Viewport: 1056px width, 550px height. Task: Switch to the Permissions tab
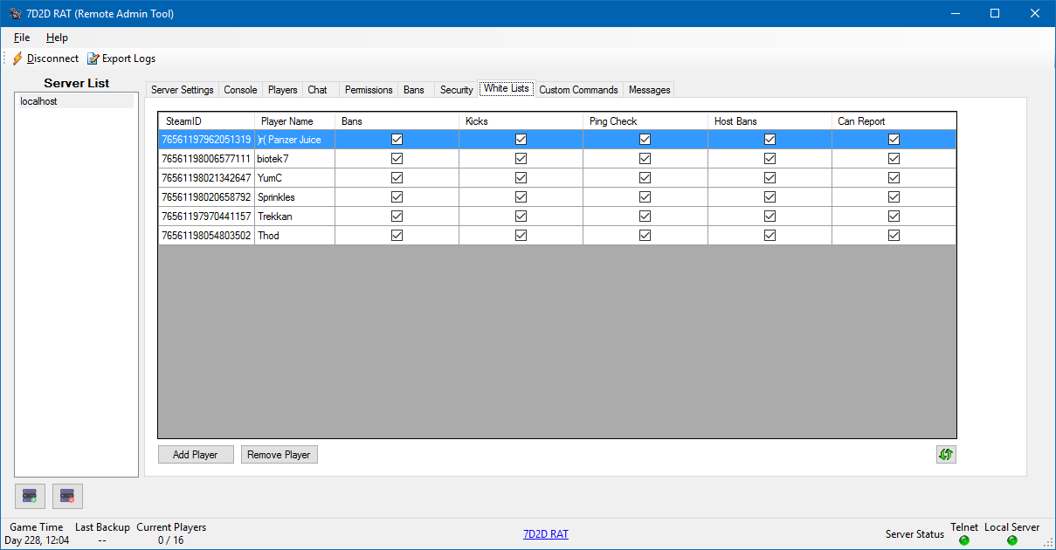(x=368, y=90)
